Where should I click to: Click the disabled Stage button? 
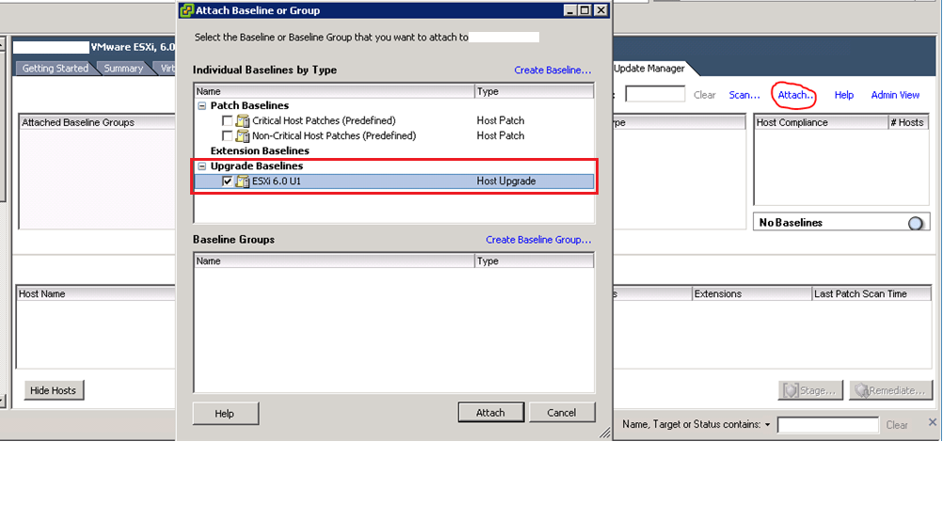(810, 390)
